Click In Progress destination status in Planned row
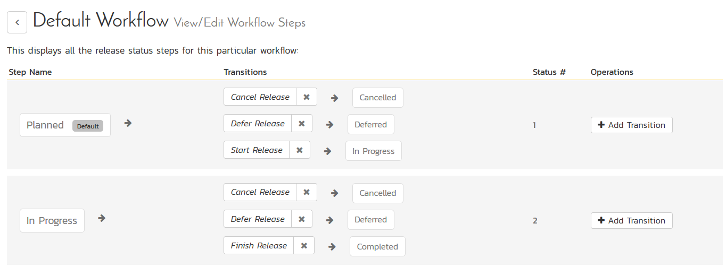 click(373, 151)
